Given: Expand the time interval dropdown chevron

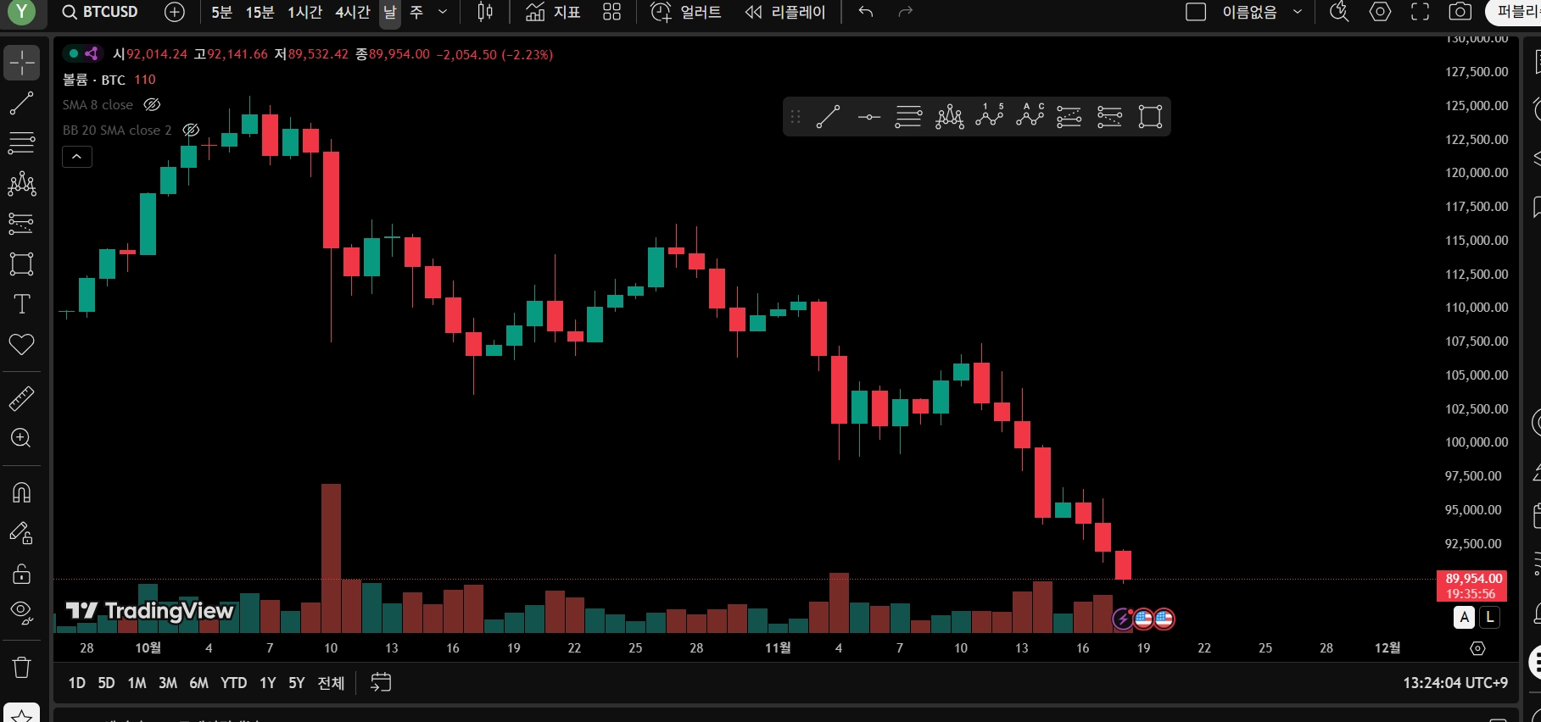Looking at the screenshot, I should coord(442,12).
